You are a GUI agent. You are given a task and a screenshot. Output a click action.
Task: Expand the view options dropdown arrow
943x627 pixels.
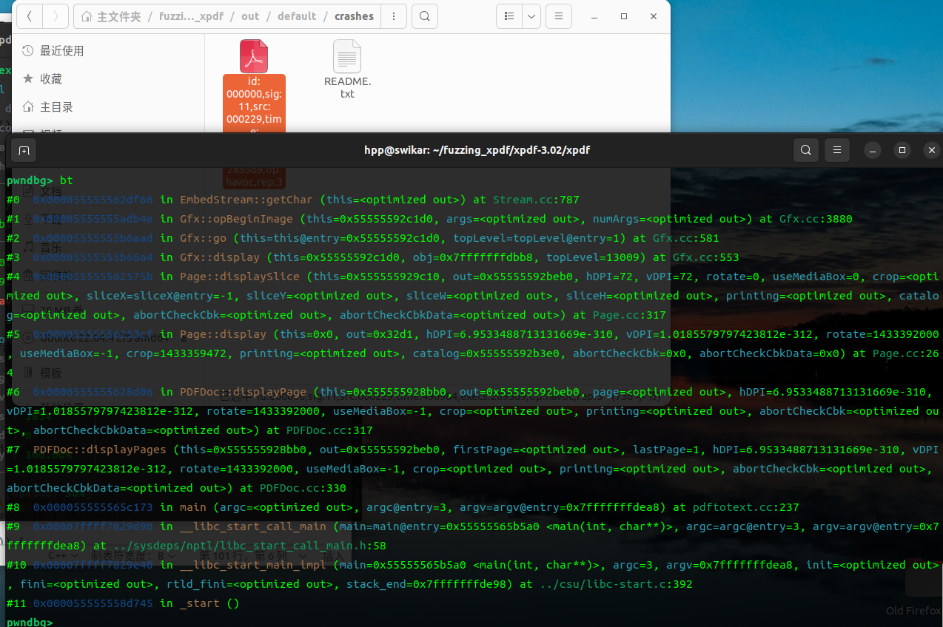(531, 16)
